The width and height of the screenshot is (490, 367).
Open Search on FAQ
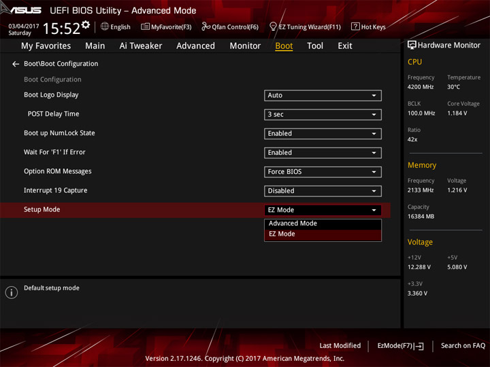click(x=463, y=346)
